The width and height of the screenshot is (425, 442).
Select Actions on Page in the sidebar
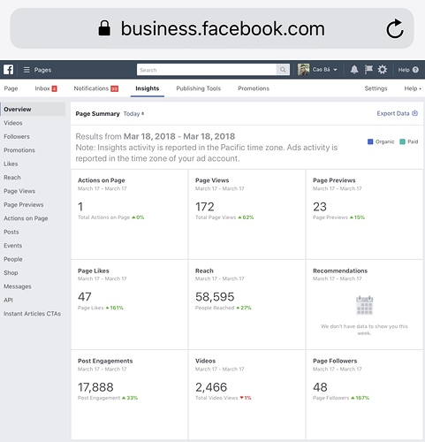coord(26,218)
